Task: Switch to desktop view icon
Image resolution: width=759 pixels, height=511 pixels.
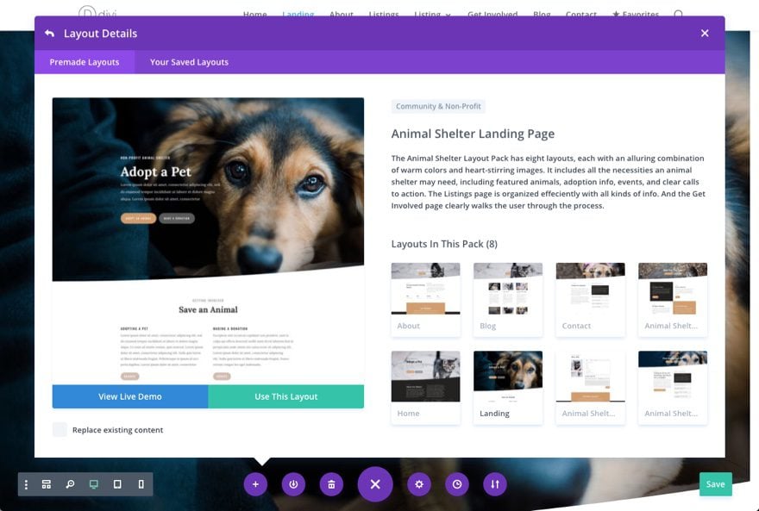Action: click(94, 484)
